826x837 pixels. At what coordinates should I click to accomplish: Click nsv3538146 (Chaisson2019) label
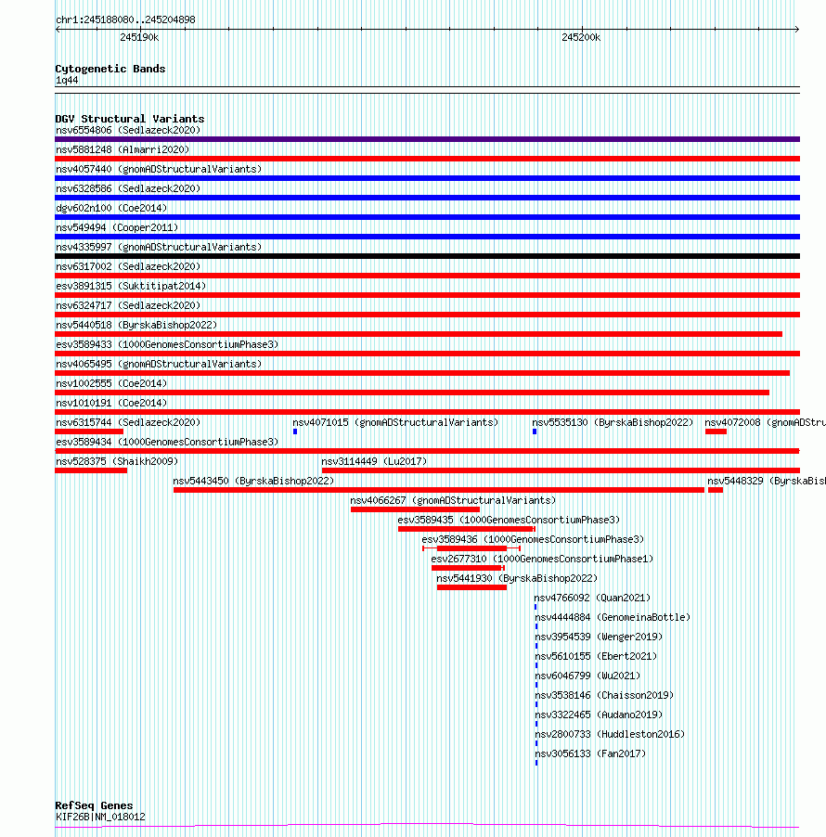pos(604,695)
